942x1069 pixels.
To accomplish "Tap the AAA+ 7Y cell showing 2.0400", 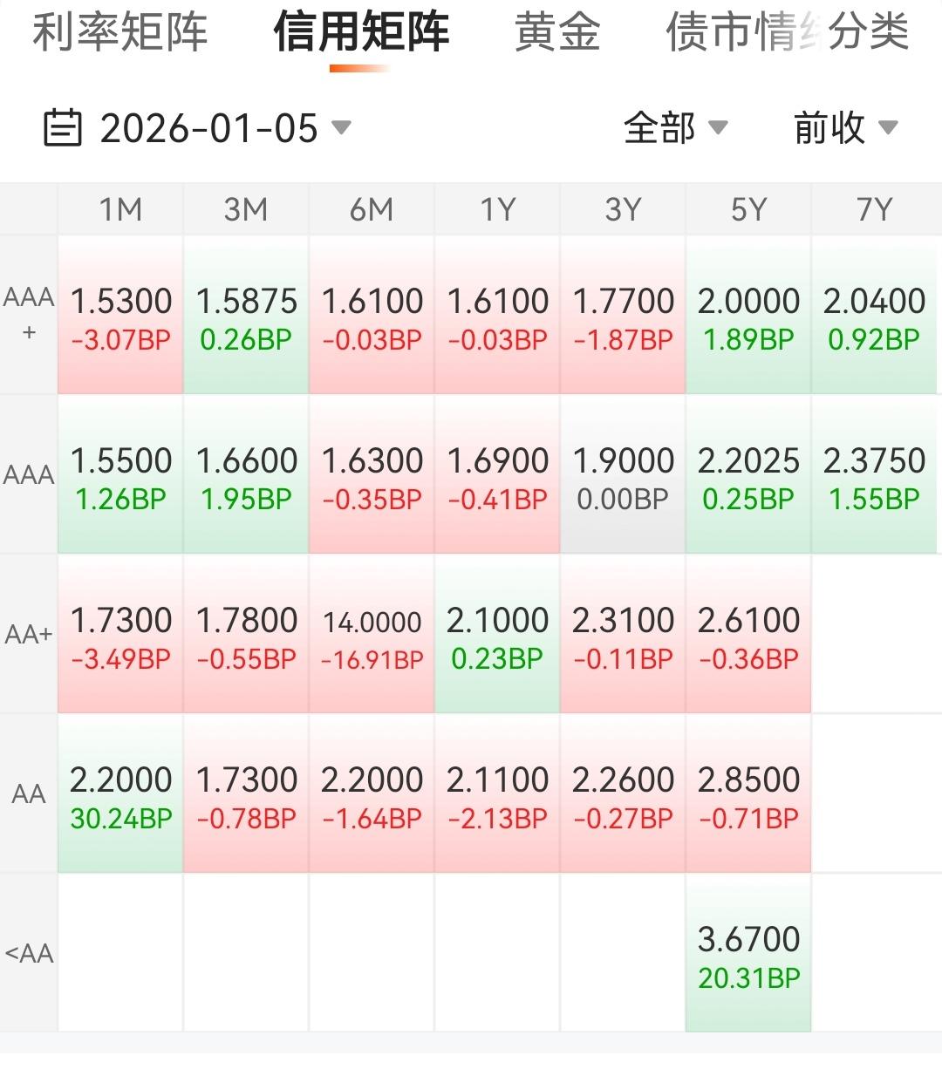I will (874, 315).
